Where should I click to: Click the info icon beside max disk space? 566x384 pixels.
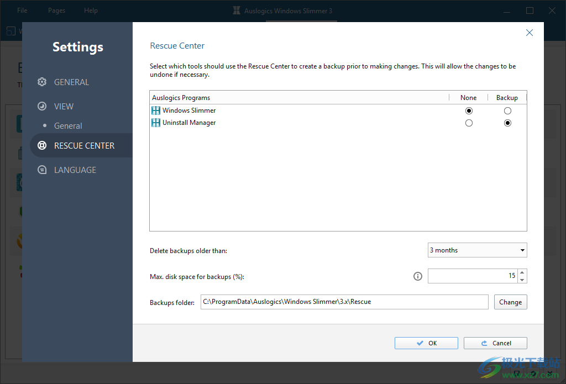pos(417,276)
